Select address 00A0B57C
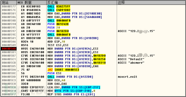Screen dimensions: 186x97 tap(9, 10)
